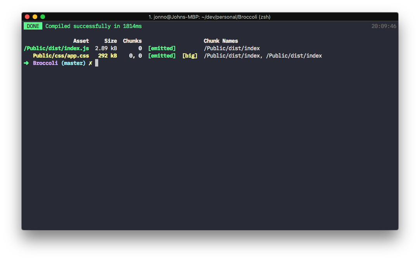The image size is (420, 261).
Task: Select the green arrow prompt symbol
Action: point(26,63)
